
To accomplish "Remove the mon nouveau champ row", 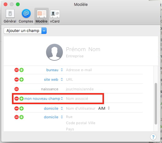I will tap(17, 99).
